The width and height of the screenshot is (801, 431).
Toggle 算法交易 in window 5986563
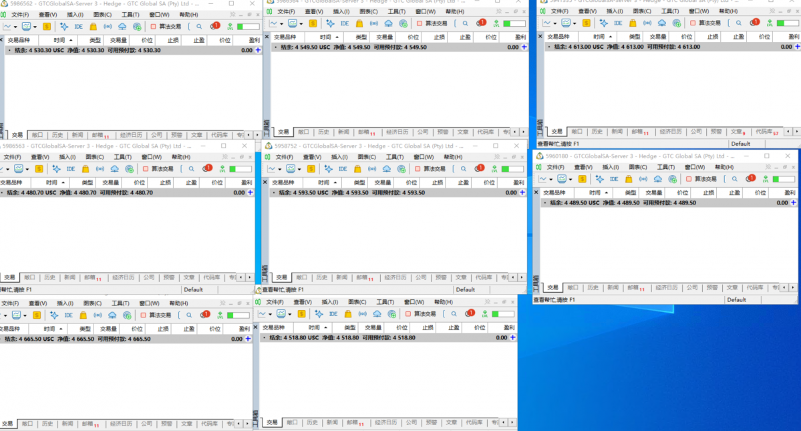coord(158,169)
